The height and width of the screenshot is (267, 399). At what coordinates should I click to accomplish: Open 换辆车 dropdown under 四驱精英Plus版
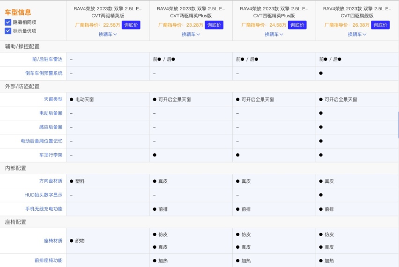pyautogui.click(x=274, y=34)
